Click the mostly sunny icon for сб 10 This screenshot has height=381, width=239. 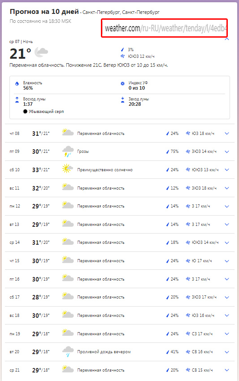68,169
